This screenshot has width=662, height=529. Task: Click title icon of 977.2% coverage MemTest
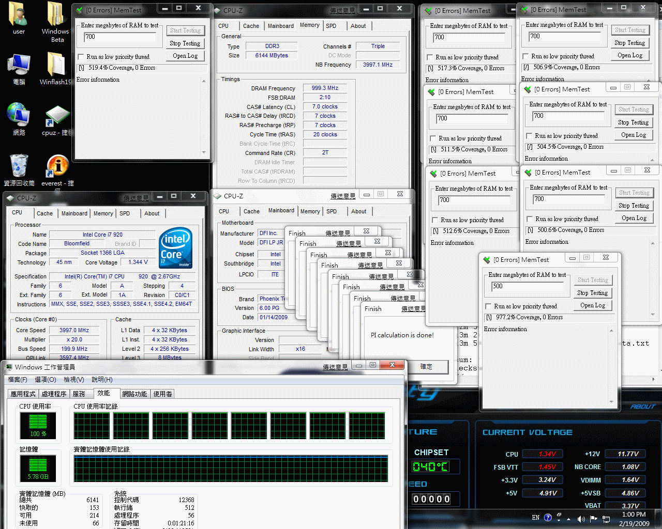[487, 260]
